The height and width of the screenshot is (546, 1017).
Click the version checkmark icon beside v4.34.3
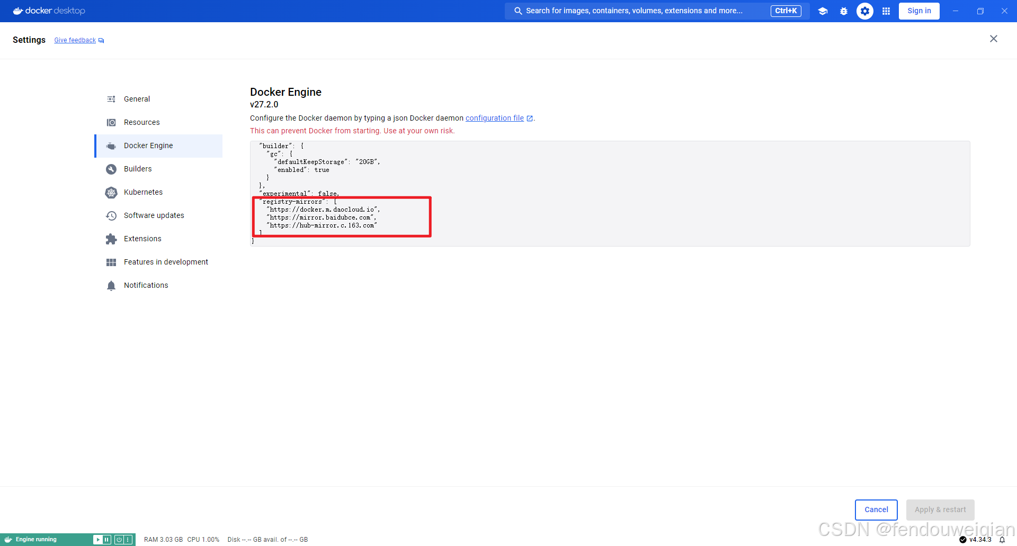pos(963,540)
